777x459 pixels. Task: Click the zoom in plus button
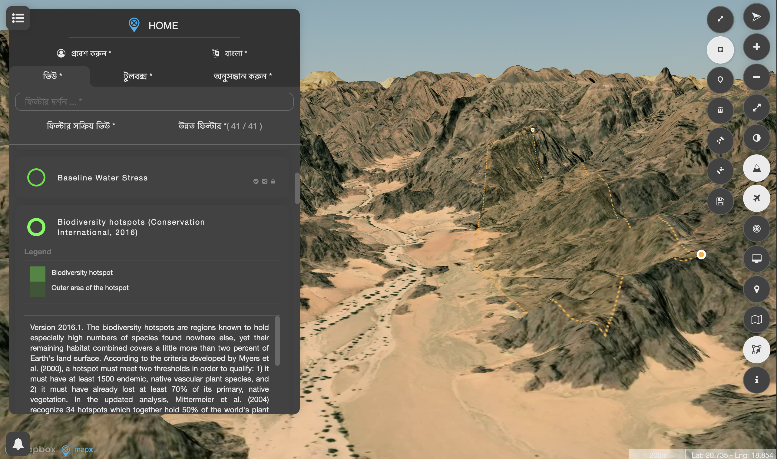pyautogui.click(x=756, y=47)
